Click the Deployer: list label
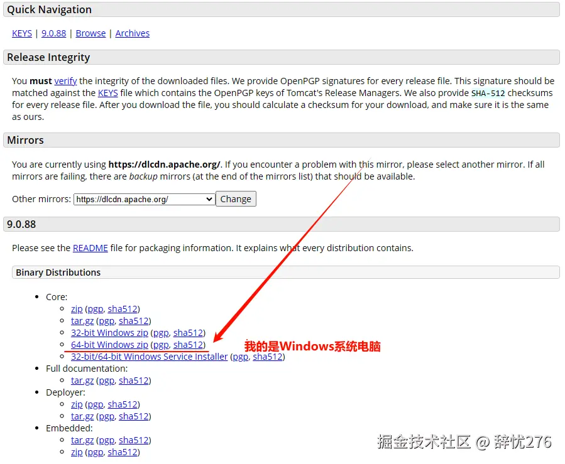 pos(65,392)
